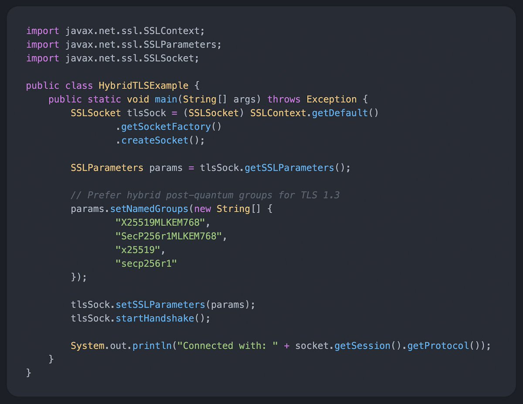Click the string "secp256r1"
This screenshot has height=404, width=523.
(146, 264)
